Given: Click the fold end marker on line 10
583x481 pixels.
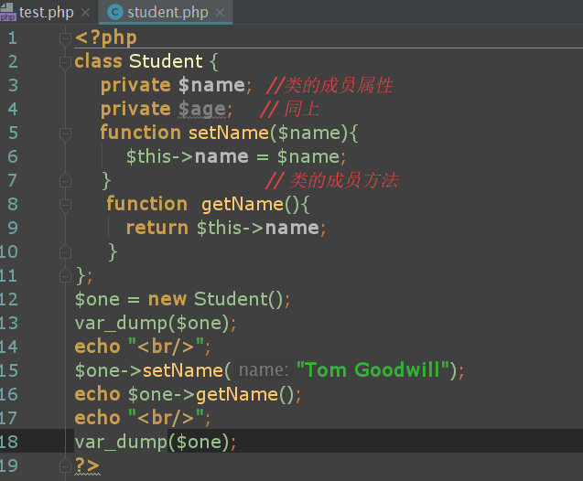Looking at the screenshot, I should pyautogui.click(x=65, y=251).
